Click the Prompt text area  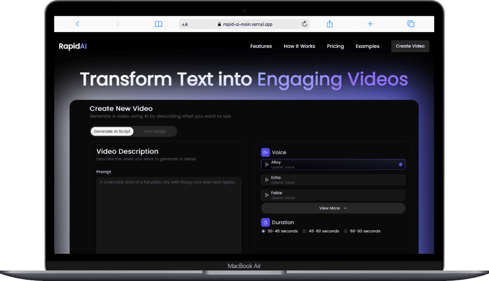(x=169, y=215)
